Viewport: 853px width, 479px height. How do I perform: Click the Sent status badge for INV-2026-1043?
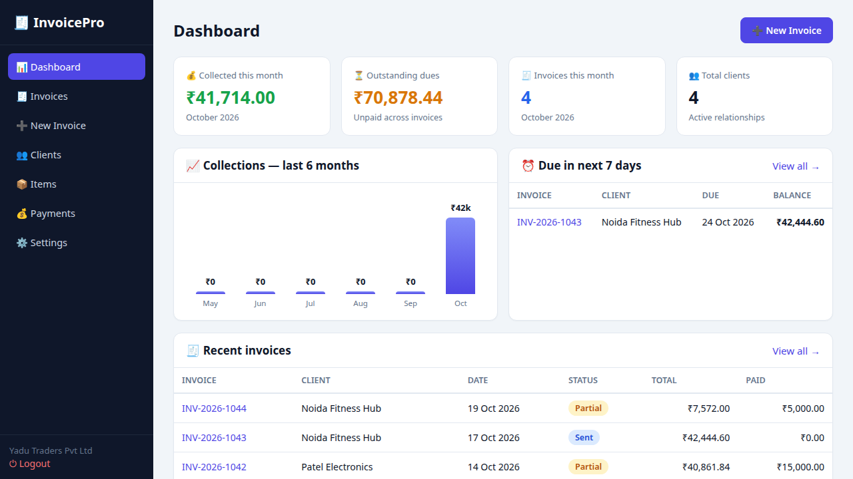pos(584,438)
